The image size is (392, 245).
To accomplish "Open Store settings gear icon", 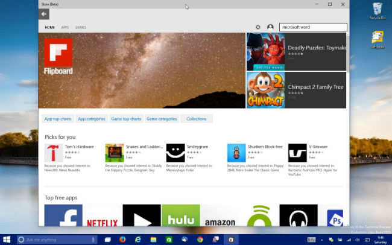I will click(258, 27).
